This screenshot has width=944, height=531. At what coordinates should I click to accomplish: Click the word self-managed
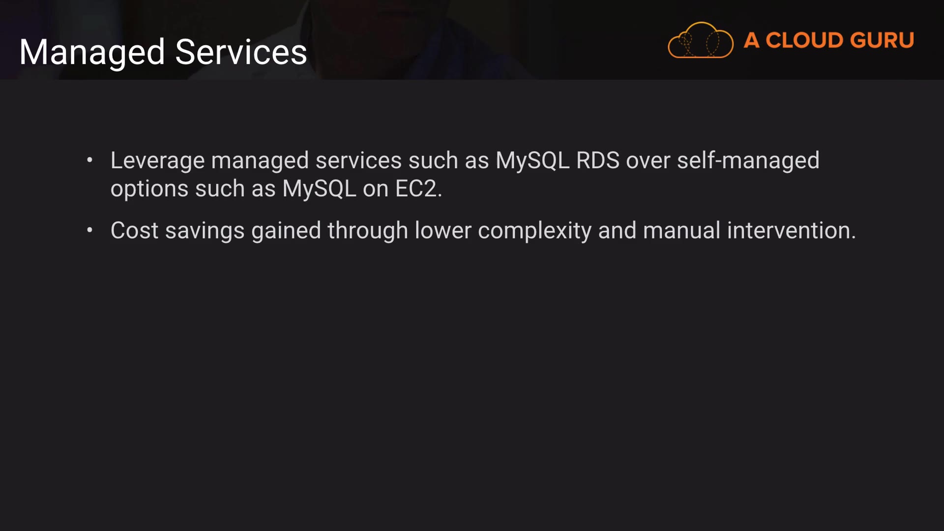tap(748, 161)
